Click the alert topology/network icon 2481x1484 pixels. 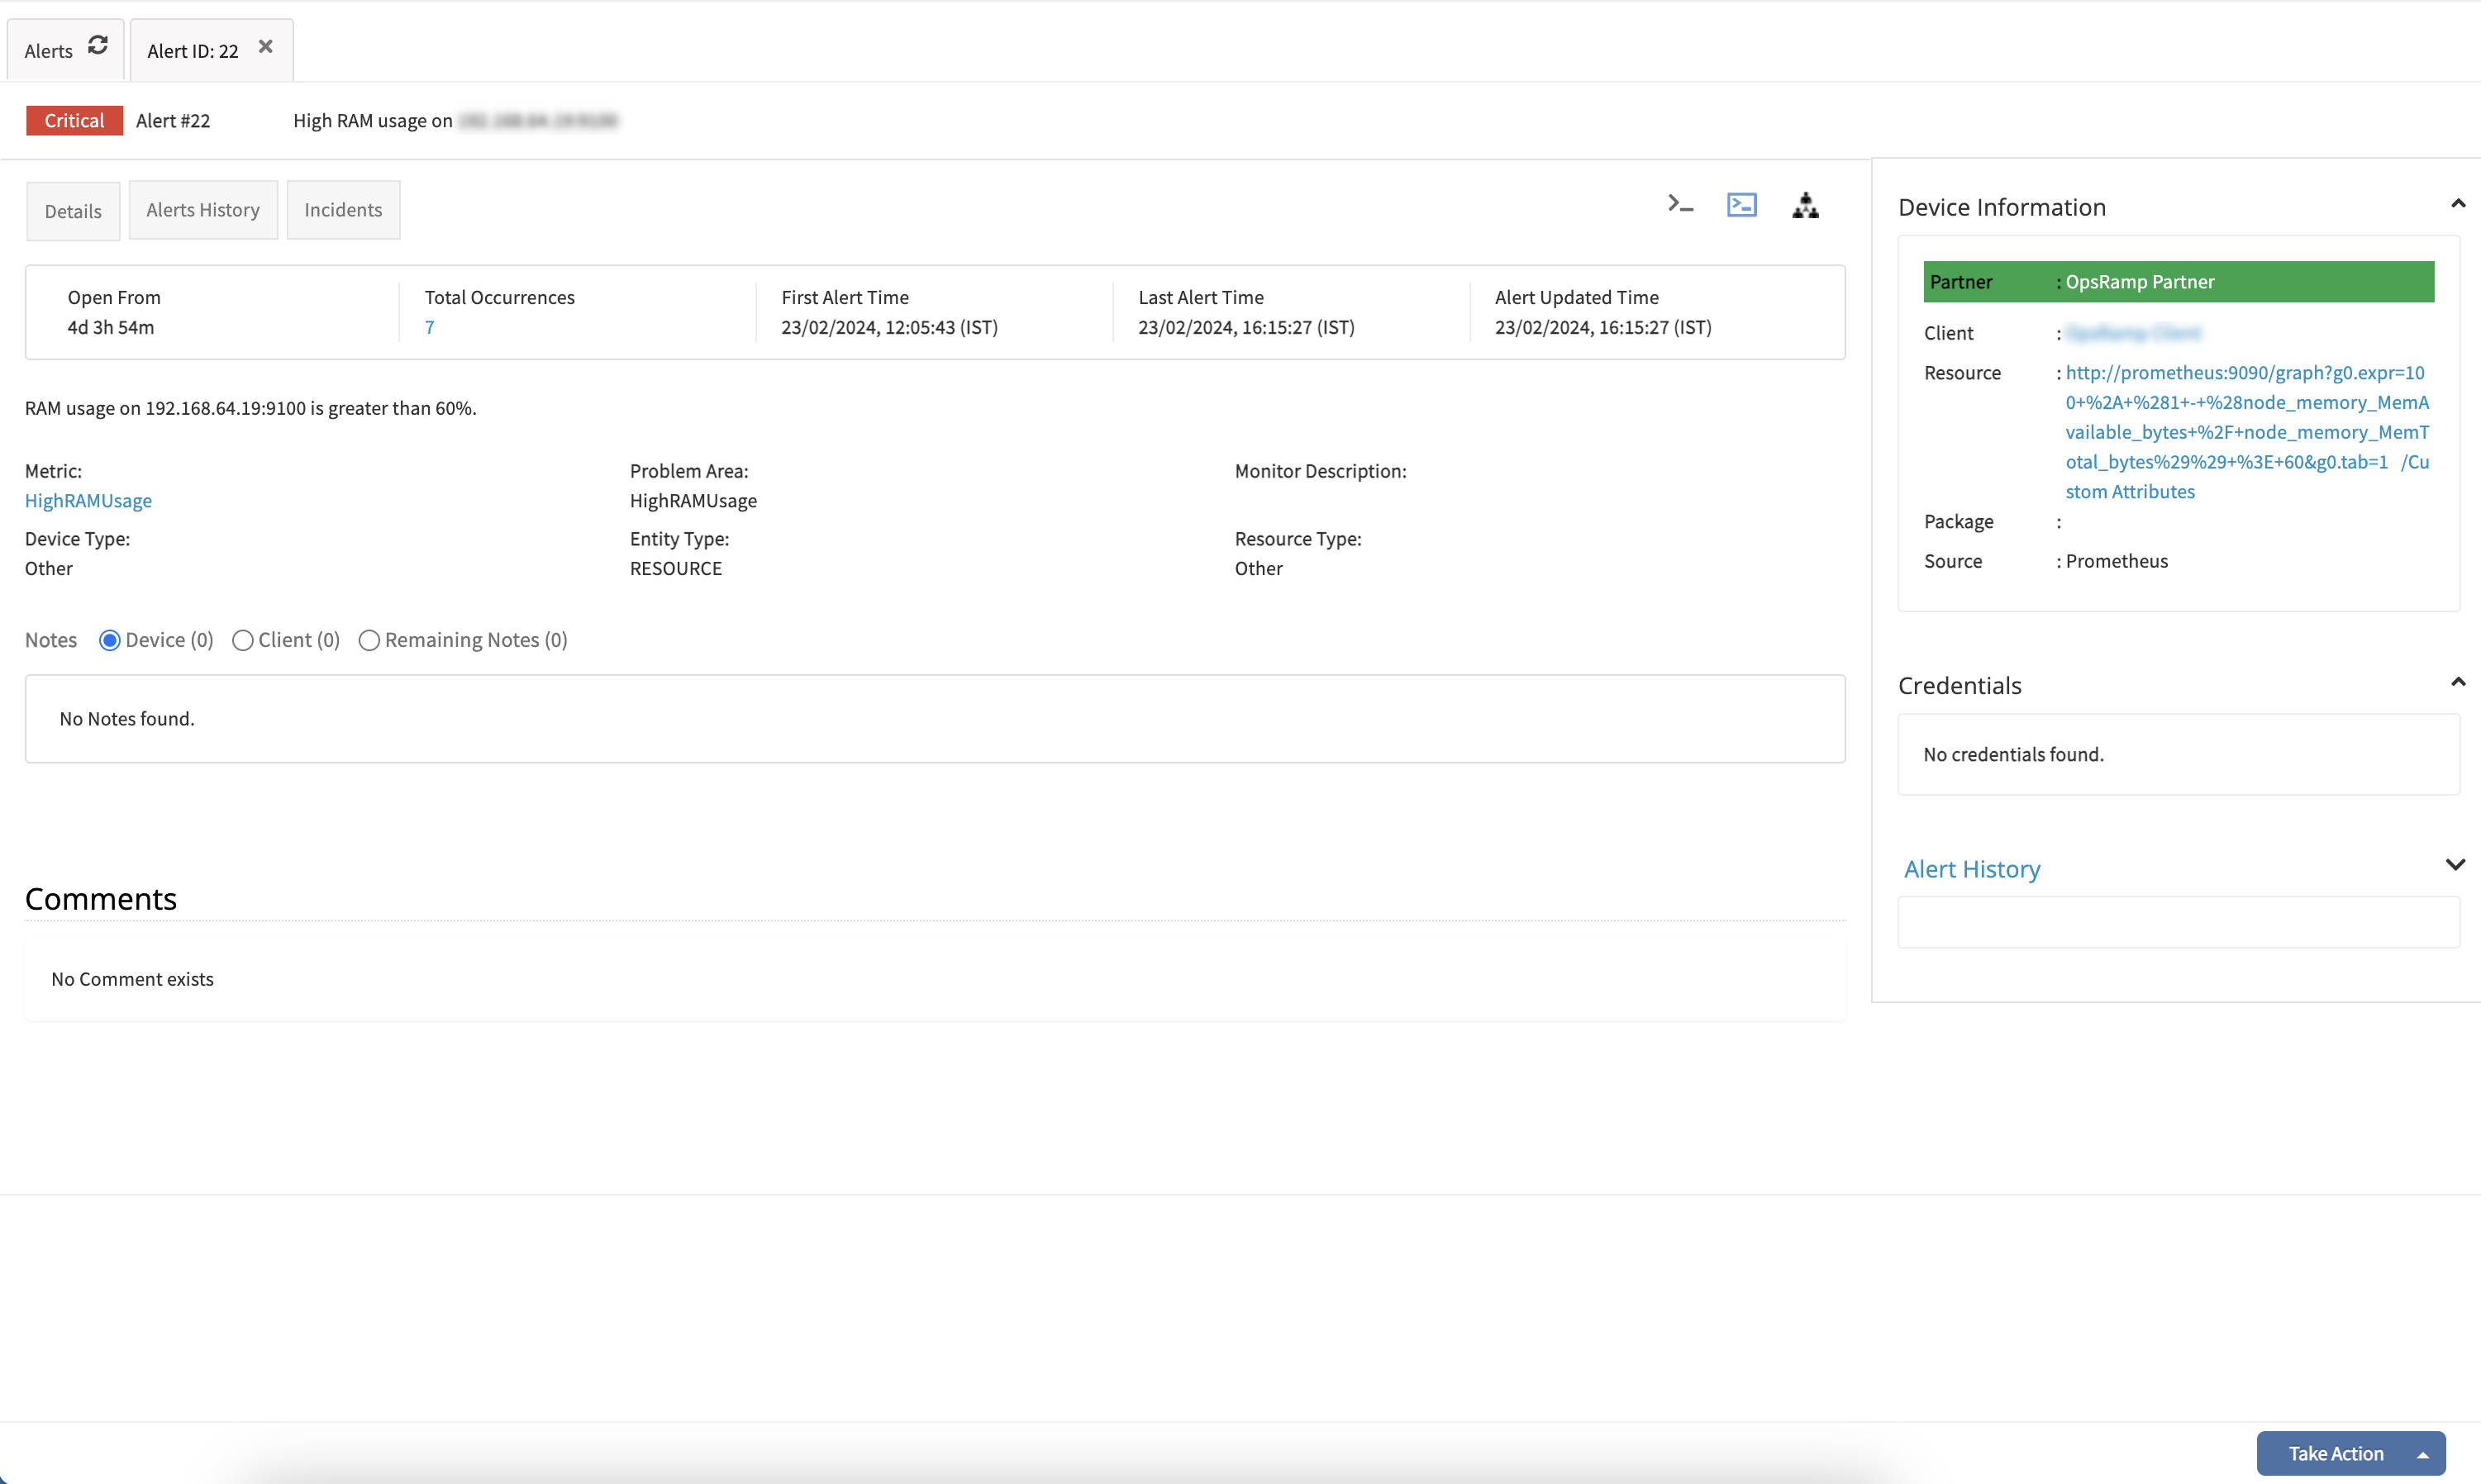coord(1804,207)
